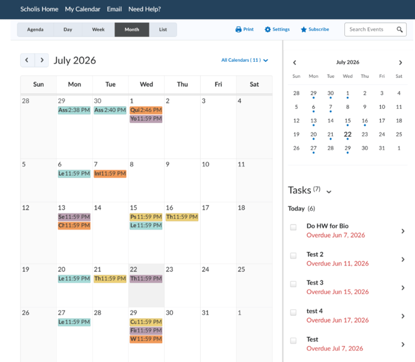Check off Test task overdue Jul 7
Screen dimensions: 415x362
point(293,340)
